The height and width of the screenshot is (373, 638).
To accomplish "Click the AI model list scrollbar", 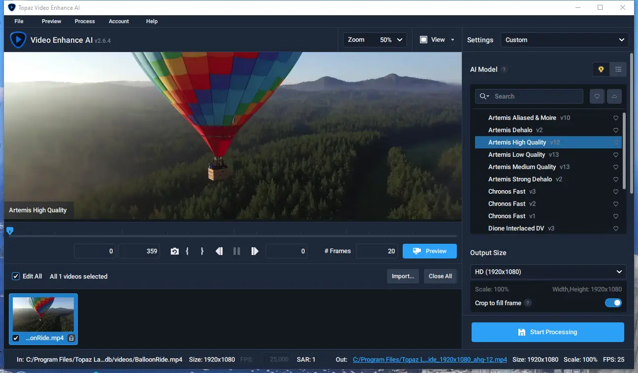I will tap(624, 151).
